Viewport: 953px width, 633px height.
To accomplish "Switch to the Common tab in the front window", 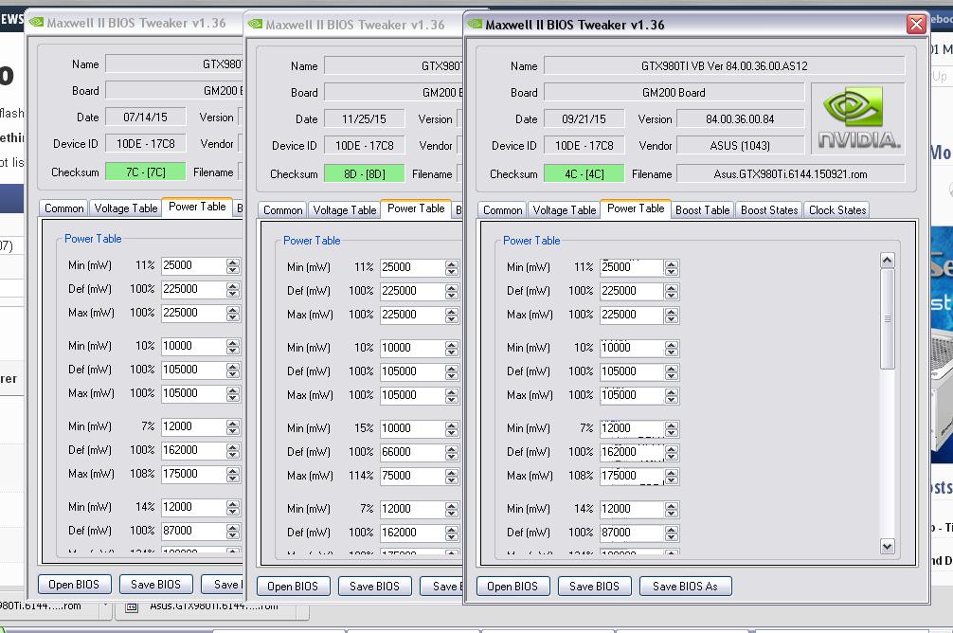I will [502, 210].
